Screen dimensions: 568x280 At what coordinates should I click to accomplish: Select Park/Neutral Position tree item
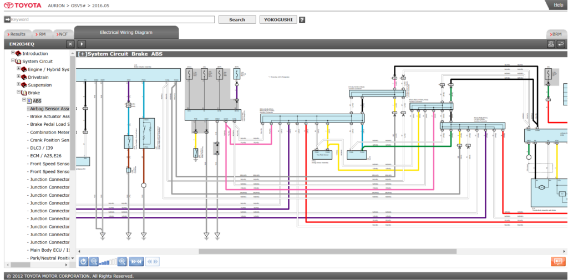[48, 258]
